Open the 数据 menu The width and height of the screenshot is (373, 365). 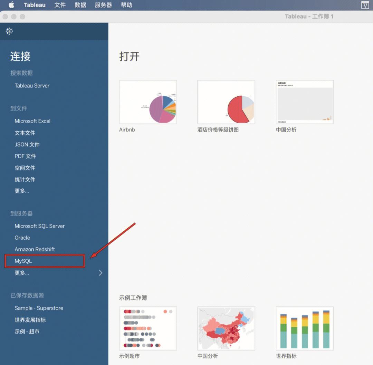[80, 5]
